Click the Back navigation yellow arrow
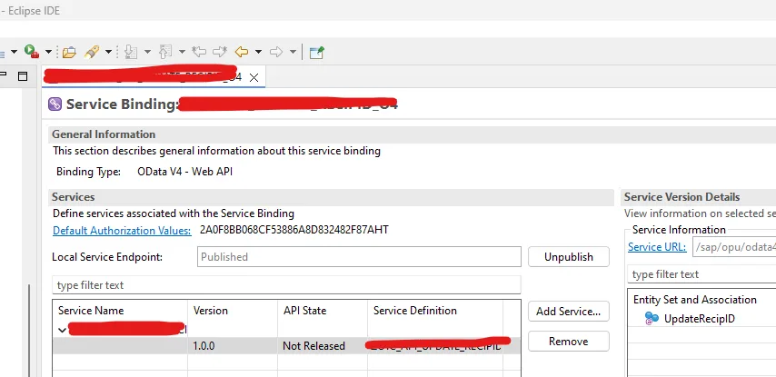776x377 pixels. 241,52
